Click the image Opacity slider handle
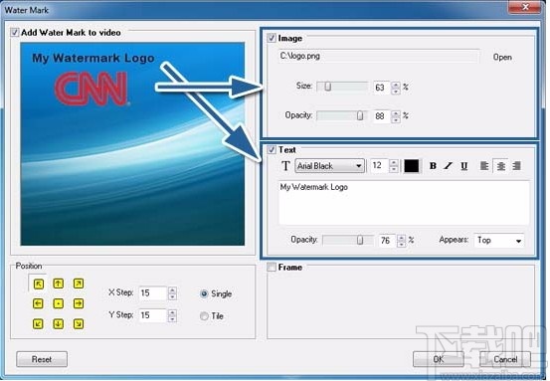The height and width of the screenshot is (381, 550). coord(360,115)
